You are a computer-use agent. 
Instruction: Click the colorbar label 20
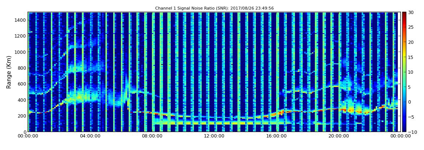click(x=411, y=42)
